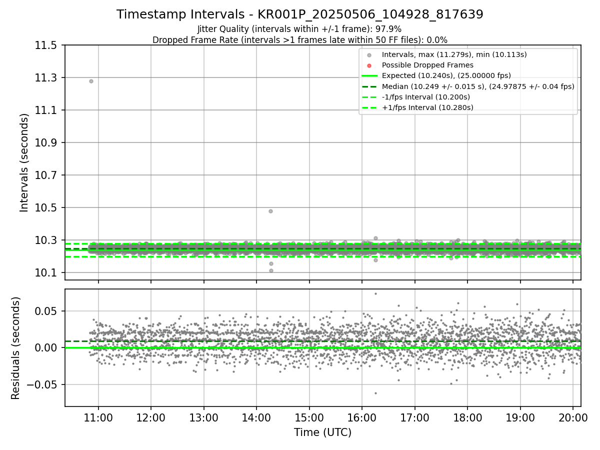The height and width of the screenshot is (450, 600).
Task: Click the gray Intervals legend marker
Action: (369, 55)
